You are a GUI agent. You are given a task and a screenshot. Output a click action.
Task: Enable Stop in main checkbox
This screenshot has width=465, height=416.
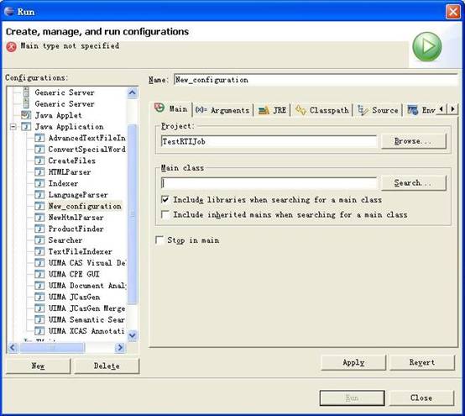(159, 240)
